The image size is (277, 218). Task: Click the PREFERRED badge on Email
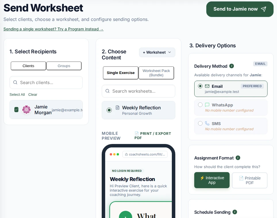click(x=252, y=86)
